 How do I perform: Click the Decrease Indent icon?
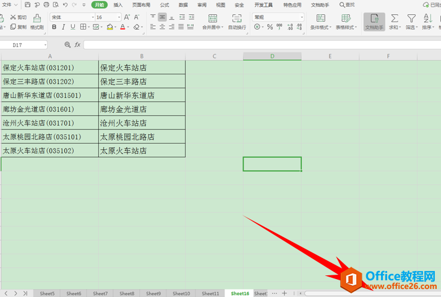(x=182, y=17)
